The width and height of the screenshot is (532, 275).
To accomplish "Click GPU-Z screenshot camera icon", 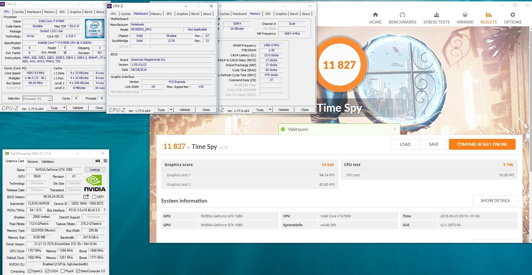I will point(98,161).
